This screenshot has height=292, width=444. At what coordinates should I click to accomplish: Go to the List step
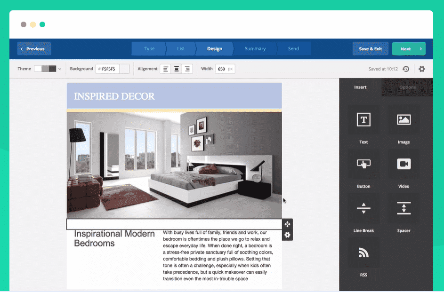click(181, 48)
